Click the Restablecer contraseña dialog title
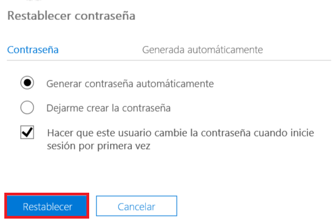The image size is (334, 224). pyautogui.click(x=71, y=16)
